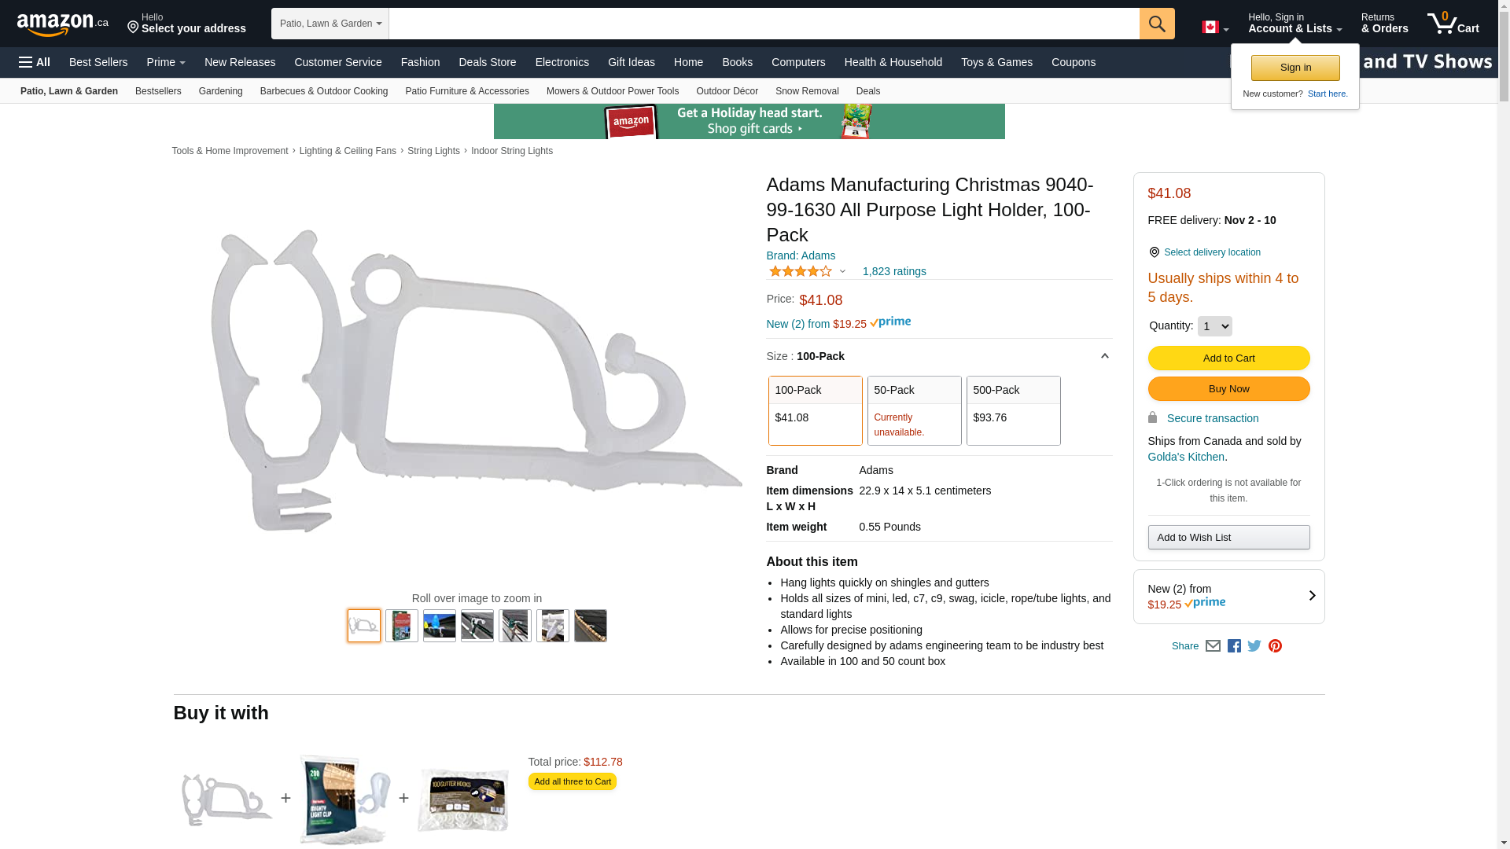Image resolution: width=1510 pixels, height=849 pixels.
Task: Select the 500-Pack size option
Action: [x=1013, y=410]
